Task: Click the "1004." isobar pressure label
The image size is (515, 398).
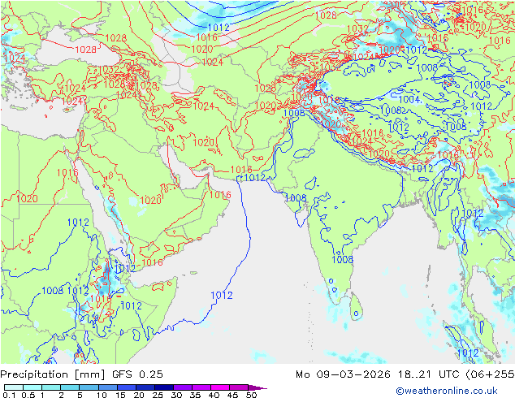Action: 410,99
